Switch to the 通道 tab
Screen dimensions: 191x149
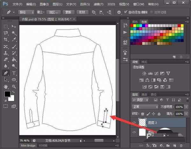[x=144, y=94]
